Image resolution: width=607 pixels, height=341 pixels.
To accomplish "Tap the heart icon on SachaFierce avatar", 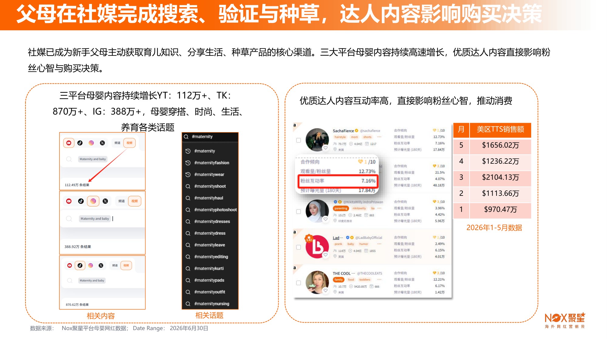I will point(326,148).
